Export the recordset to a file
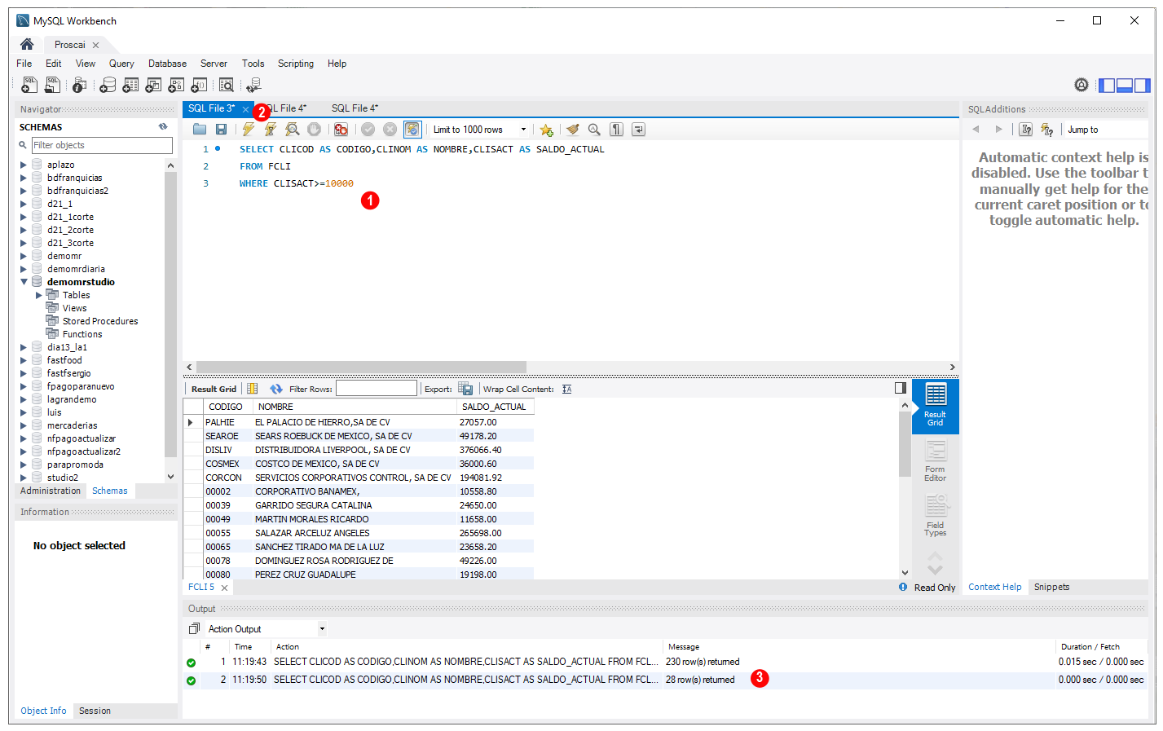Image resolution: width=1163 pixels, height=731 pixels. pos(465,389)
